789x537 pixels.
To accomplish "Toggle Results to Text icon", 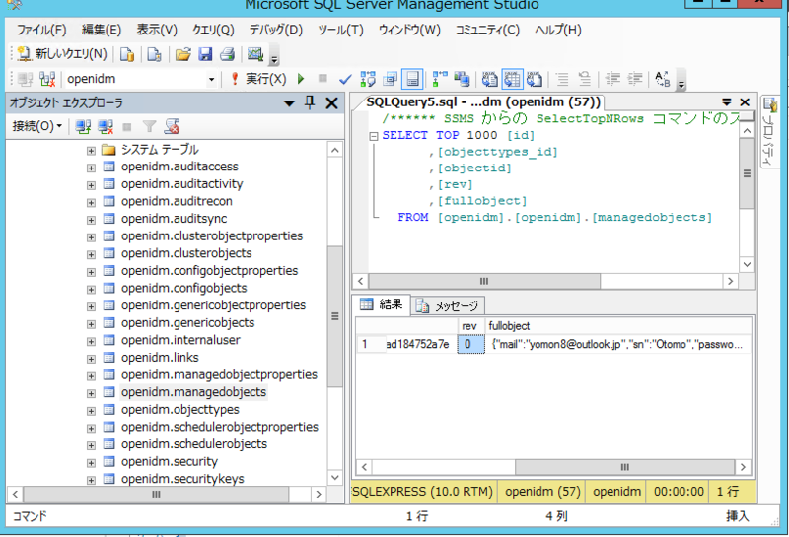I will (x=489, y=79).
